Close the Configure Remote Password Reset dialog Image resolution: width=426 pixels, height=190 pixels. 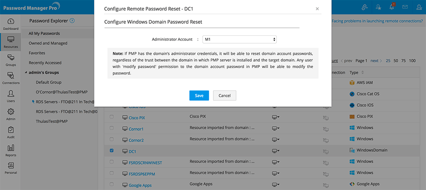(317, 9)
